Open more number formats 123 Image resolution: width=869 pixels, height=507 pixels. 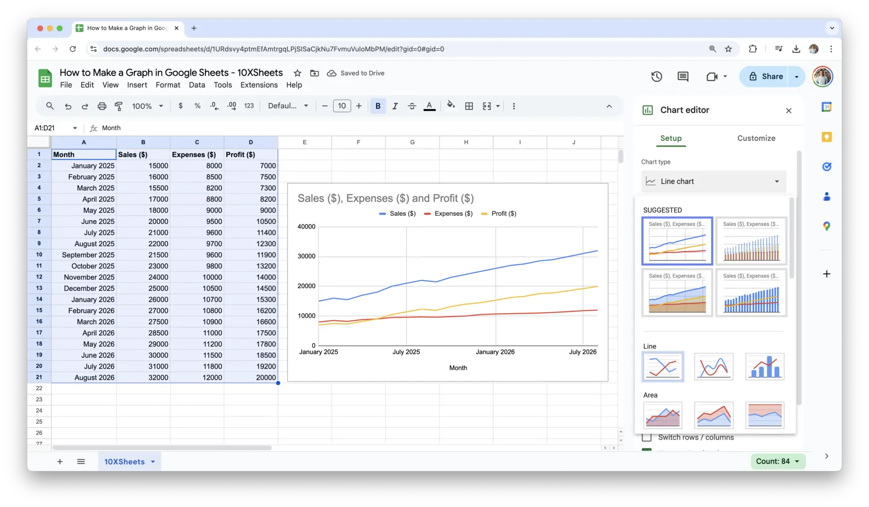point(249,106)
